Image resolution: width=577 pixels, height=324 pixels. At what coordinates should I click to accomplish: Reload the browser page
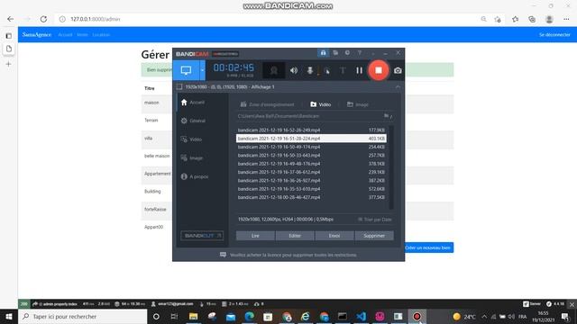pos(43,19)
